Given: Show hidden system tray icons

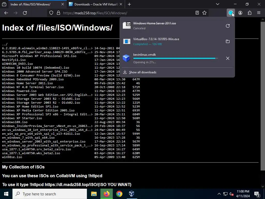Looking at the screenshot, I should [219, 194].
